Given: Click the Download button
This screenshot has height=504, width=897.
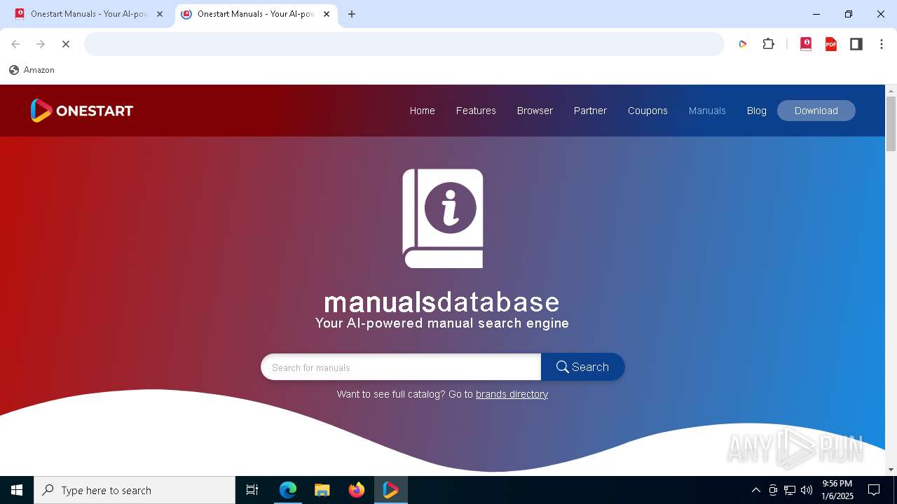Looking at the screenshot, I should [816, 111].
